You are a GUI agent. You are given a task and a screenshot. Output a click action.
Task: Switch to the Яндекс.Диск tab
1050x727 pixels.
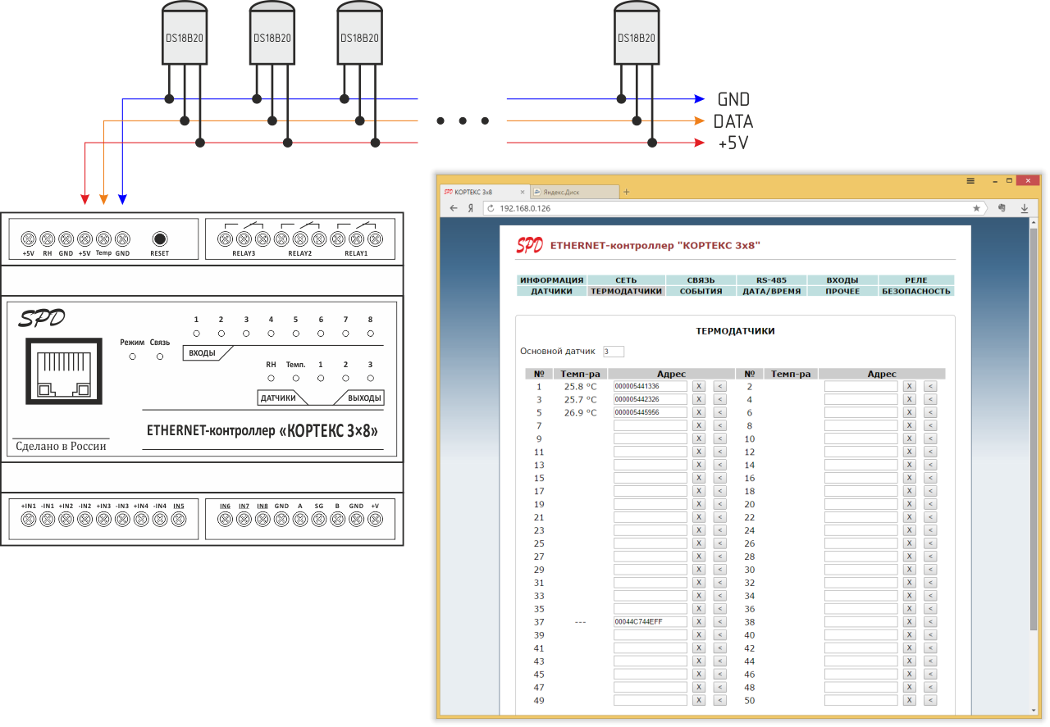tap(572, 192)
